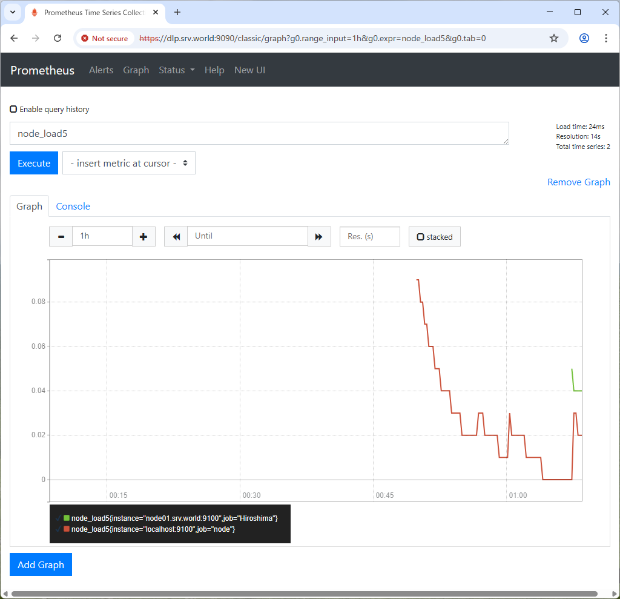
Task: Rewind the graph end time
Action: click(176, 236)
